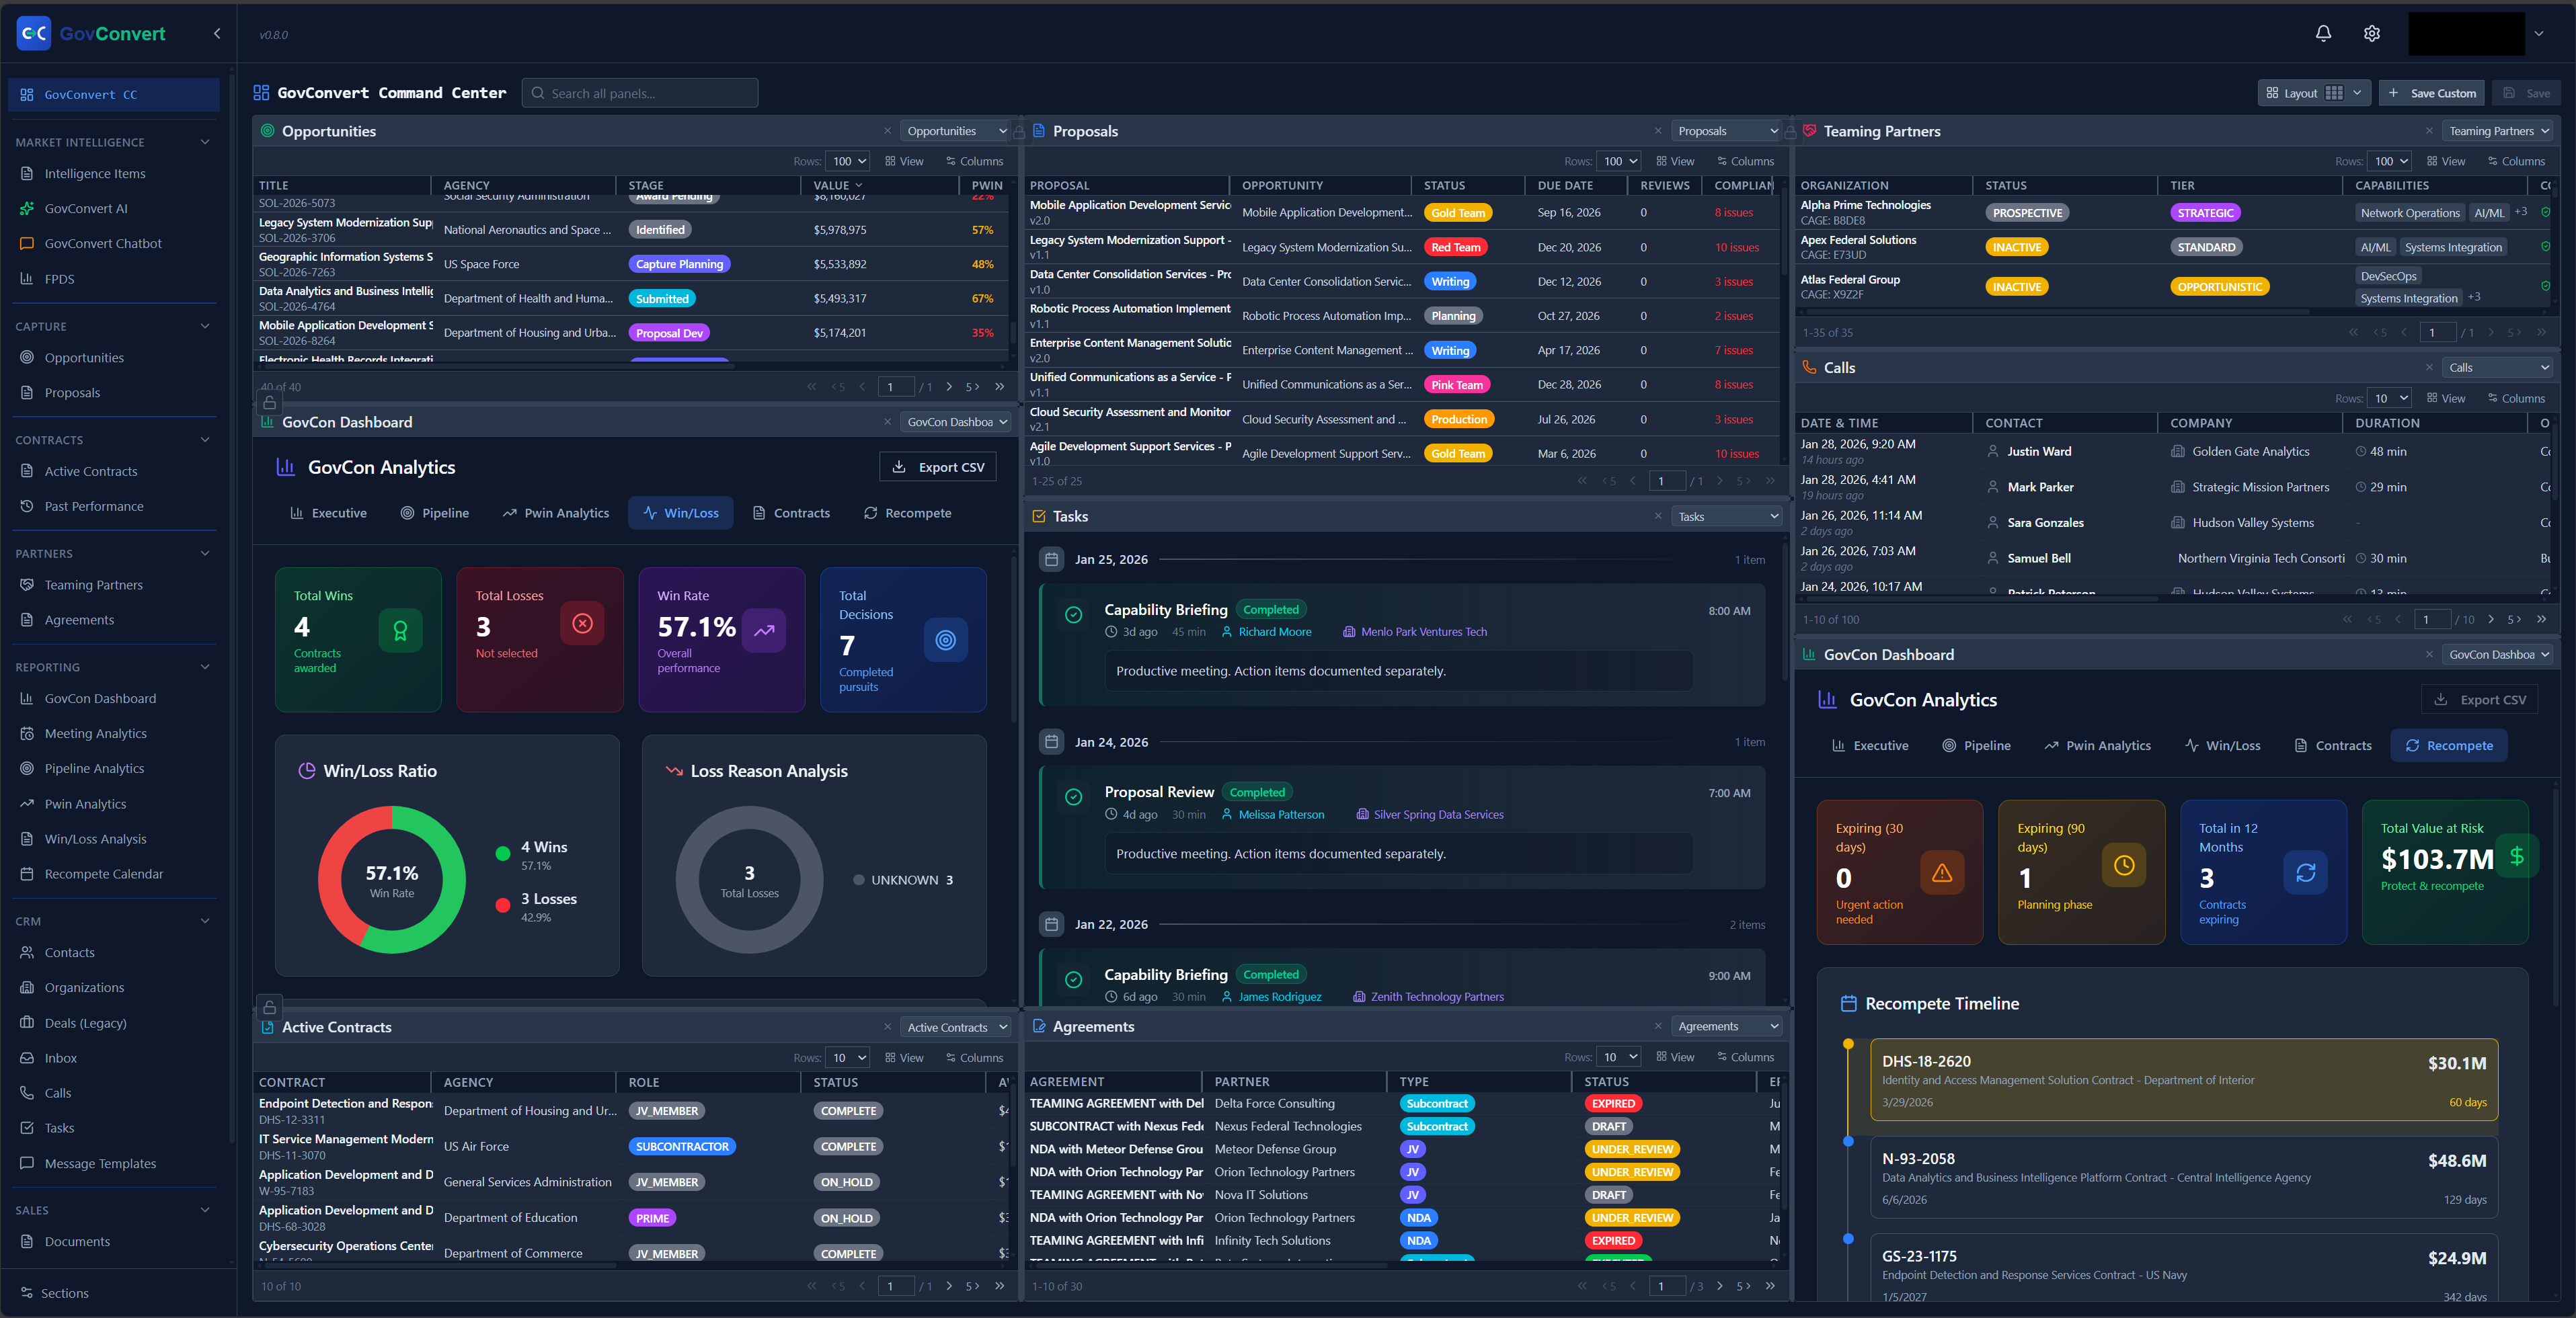Click the Recompete Calendar sidebar item
The image size is (2576, 1318).
pyautogui.click(x=103, y=873)
